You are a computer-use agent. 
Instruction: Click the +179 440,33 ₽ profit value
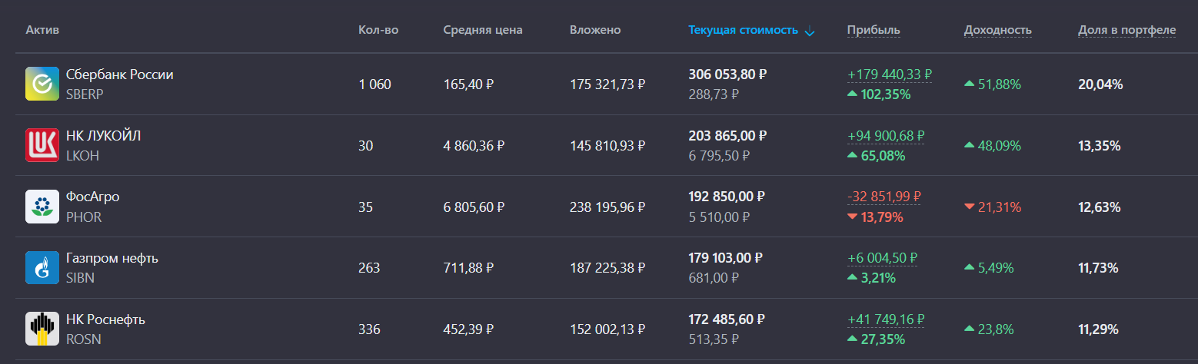tap(890, 74)
